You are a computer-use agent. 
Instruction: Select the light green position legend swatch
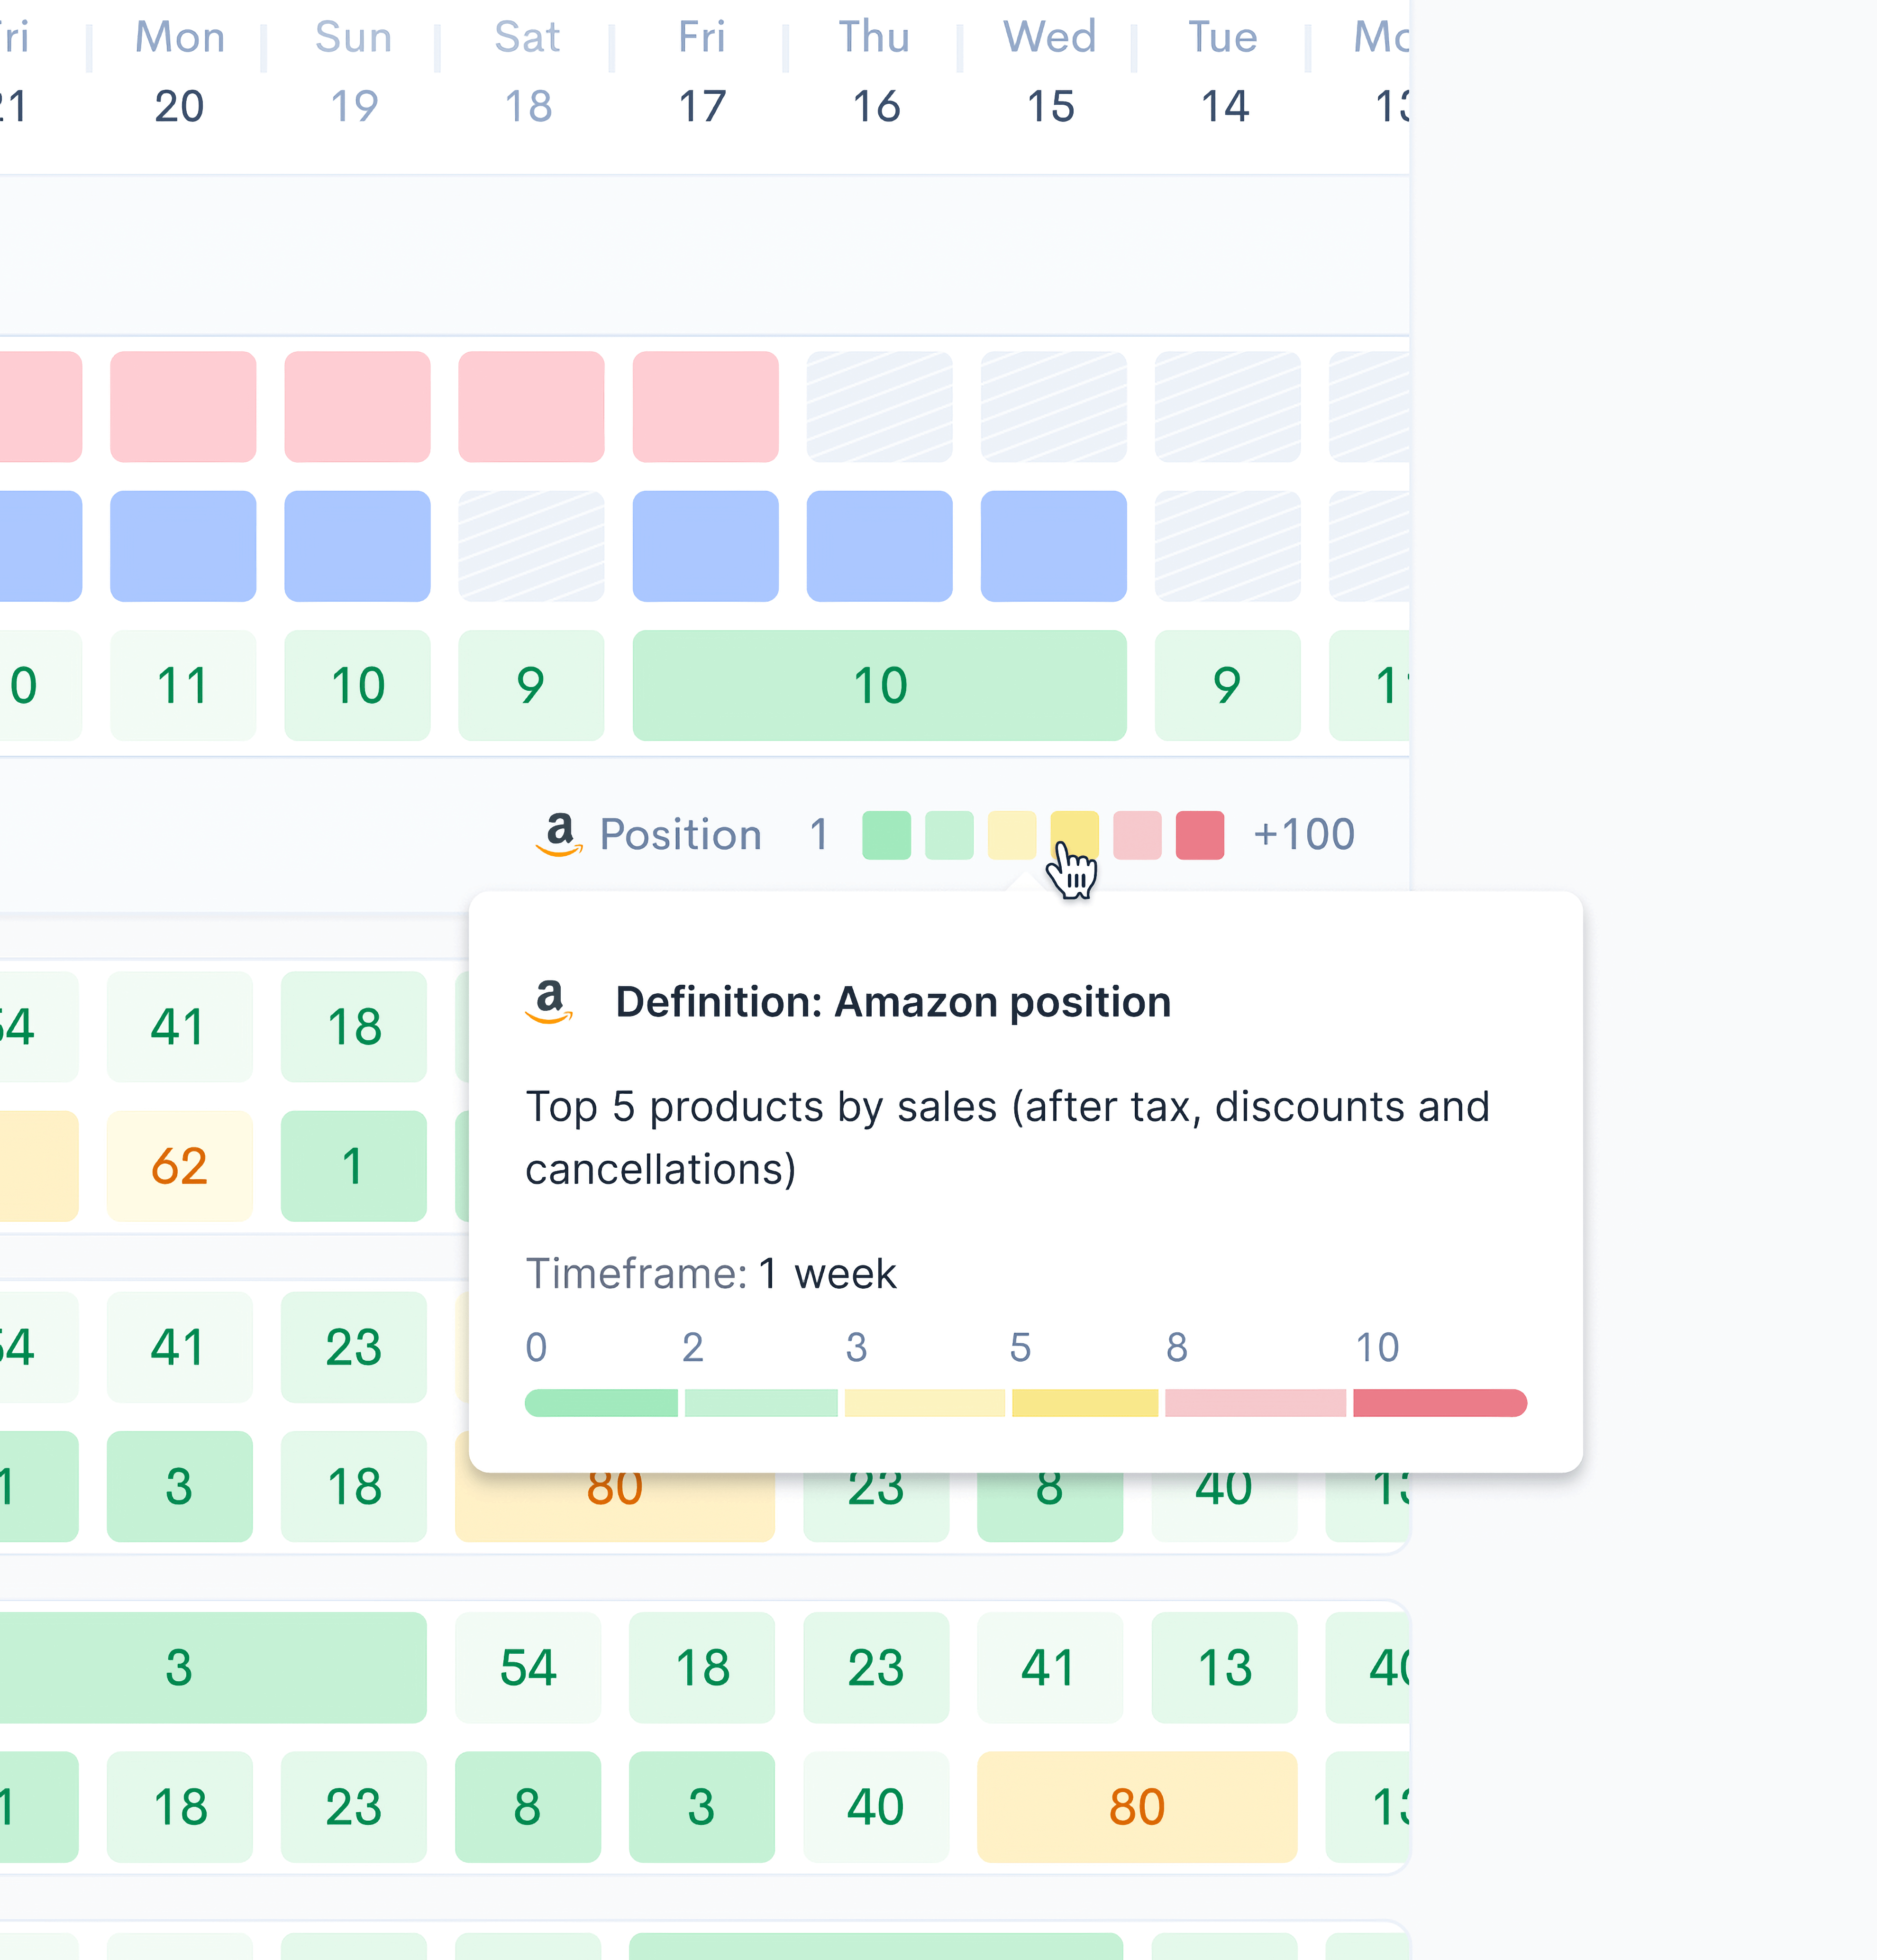948,835
